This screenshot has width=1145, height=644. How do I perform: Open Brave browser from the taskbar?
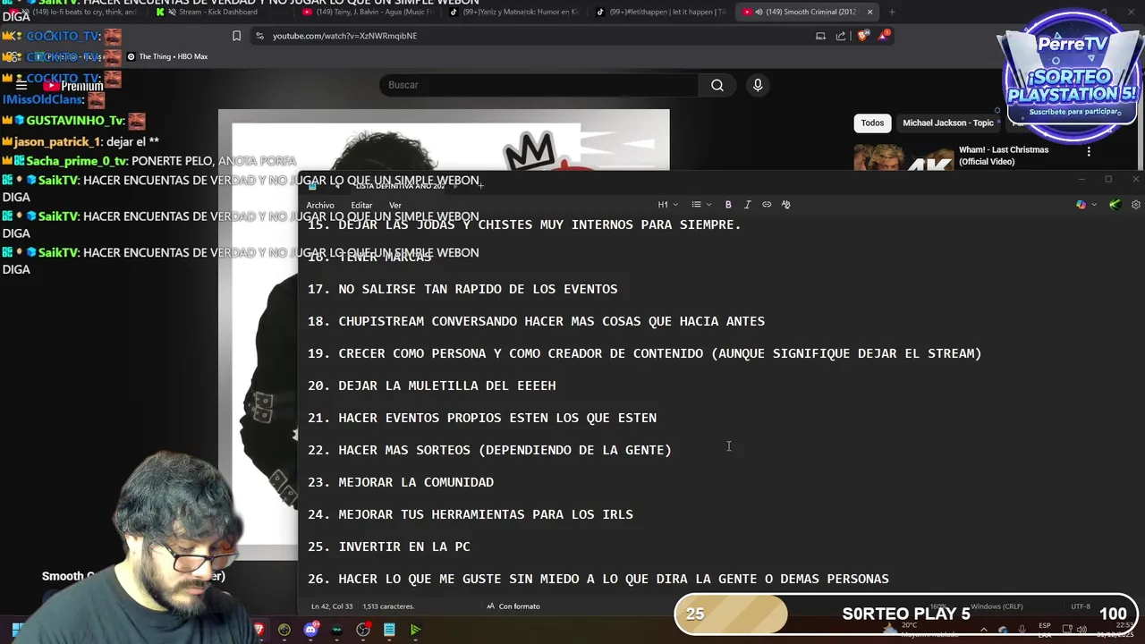[259, 630]
